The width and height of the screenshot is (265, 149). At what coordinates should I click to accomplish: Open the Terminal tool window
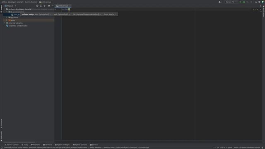coord(47,145)
